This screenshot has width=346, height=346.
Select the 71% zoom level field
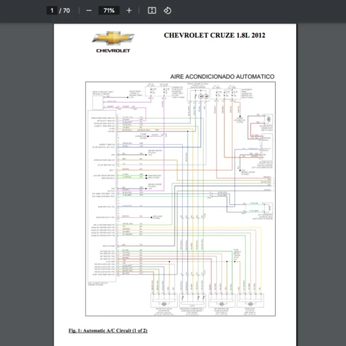(108, 10)
